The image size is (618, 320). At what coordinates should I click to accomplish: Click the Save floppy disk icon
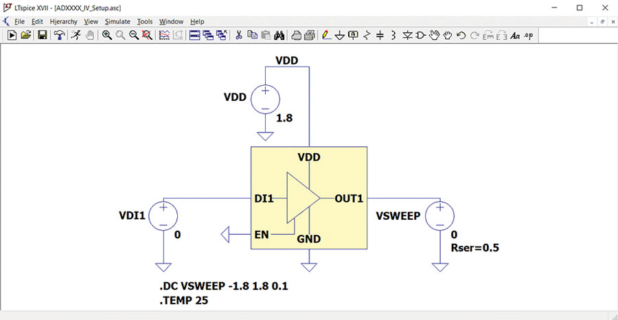tap(43, 36)
